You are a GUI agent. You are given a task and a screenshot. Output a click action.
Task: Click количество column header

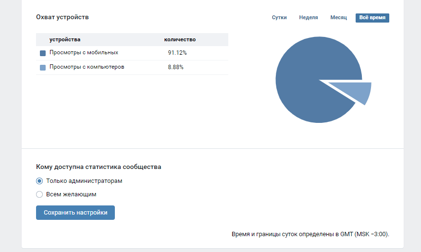pos(180,39)
